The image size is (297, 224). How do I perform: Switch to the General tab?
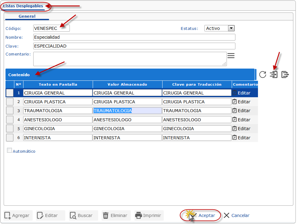pos(27,16)
